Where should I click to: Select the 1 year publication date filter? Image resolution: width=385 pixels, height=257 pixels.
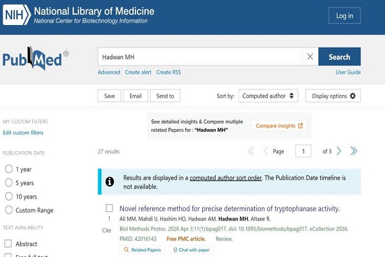(x=9, y=169)
